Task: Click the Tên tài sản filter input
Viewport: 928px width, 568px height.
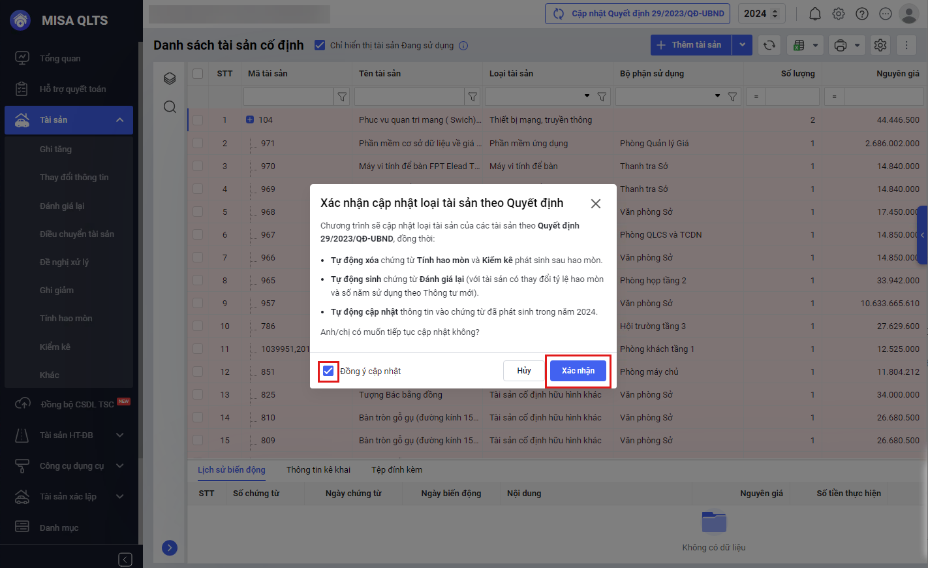Action: coord(409,97)
